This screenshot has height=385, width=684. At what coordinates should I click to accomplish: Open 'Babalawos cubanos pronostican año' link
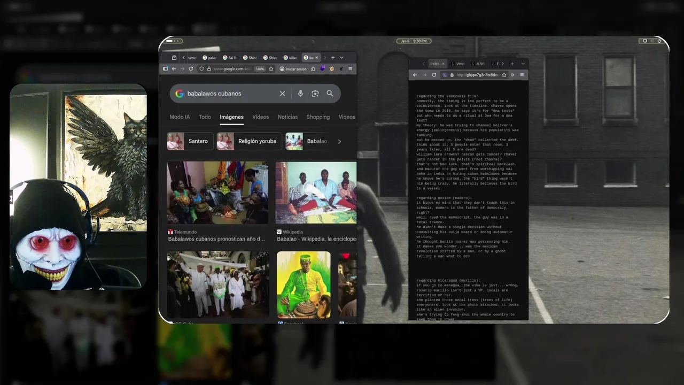pyautogui.click(x=216, y=239)
